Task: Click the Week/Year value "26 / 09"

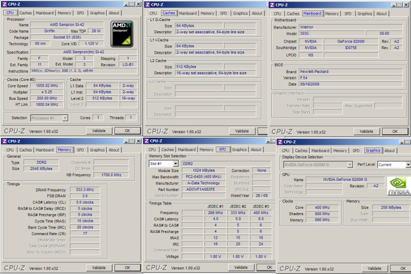Action: click(x=261, y=196)
